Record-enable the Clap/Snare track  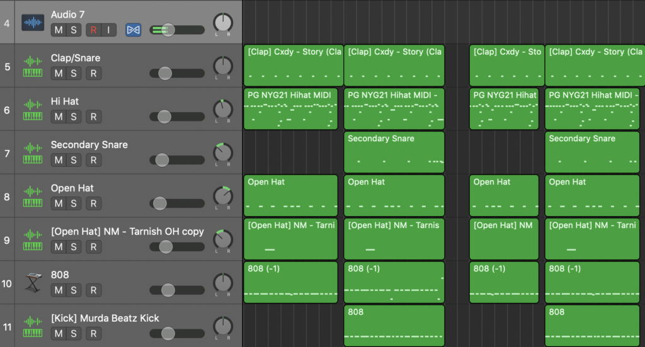93,74
